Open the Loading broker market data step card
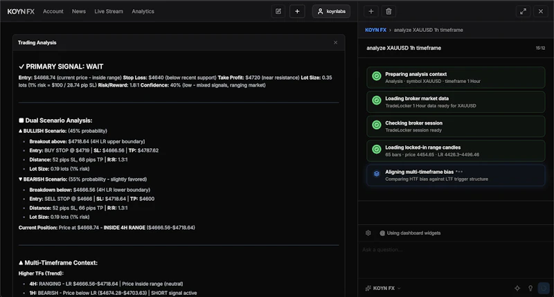554x297 pixels. pos(456,102)
